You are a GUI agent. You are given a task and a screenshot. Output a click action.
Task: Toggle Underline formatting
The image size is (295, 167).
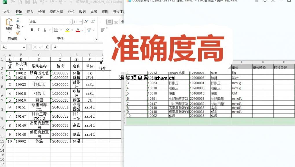[45, 30]
